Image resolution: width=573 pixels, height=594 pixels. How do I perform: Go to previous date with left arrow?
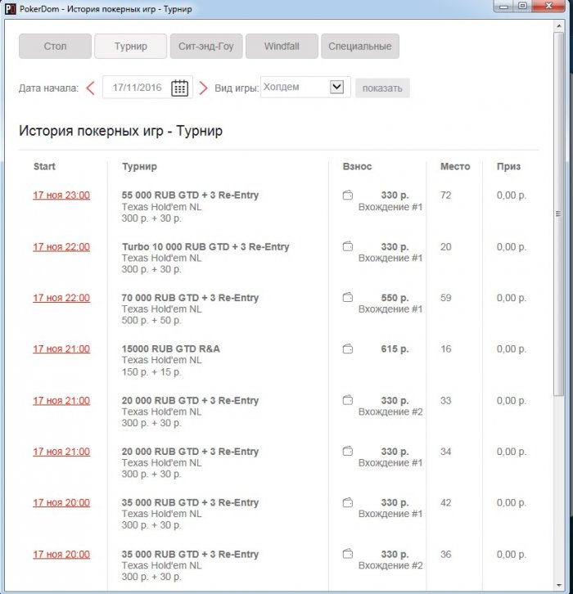point(90,88)
